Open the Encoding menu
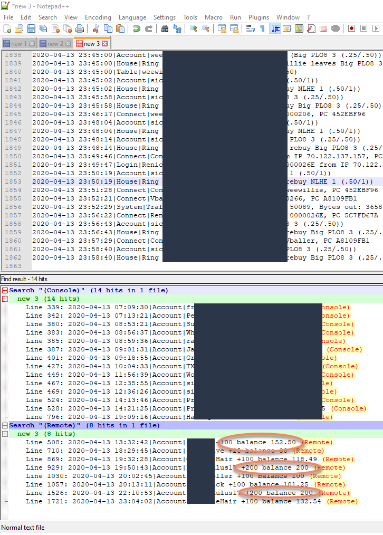This screenshot has height=535, width=383. 98,17
